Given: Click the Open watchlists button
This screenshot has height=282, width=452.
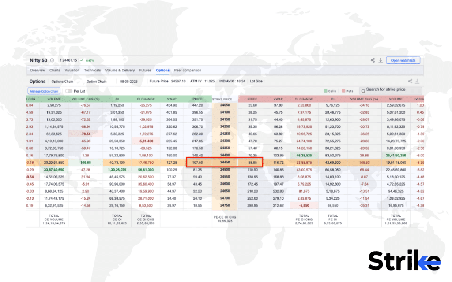Looking at the screenshot, I should [403, 60].
